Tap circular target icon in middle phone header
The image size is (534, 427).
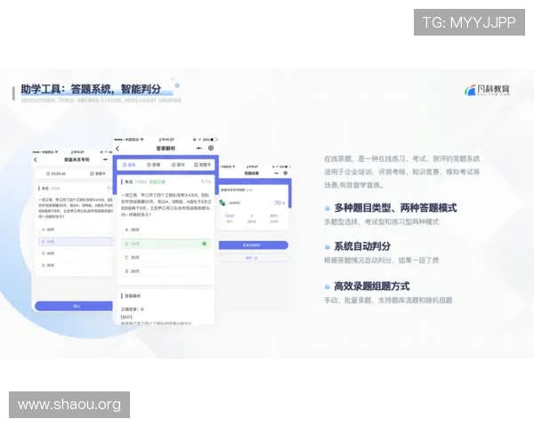point(211,149)
